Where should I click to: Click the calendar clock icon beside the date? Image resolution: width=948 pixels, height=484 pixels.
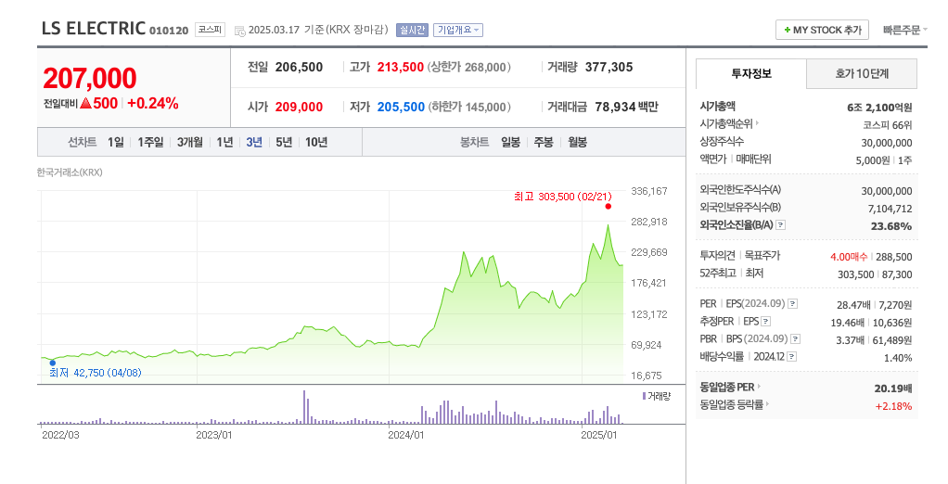point(240,31)
